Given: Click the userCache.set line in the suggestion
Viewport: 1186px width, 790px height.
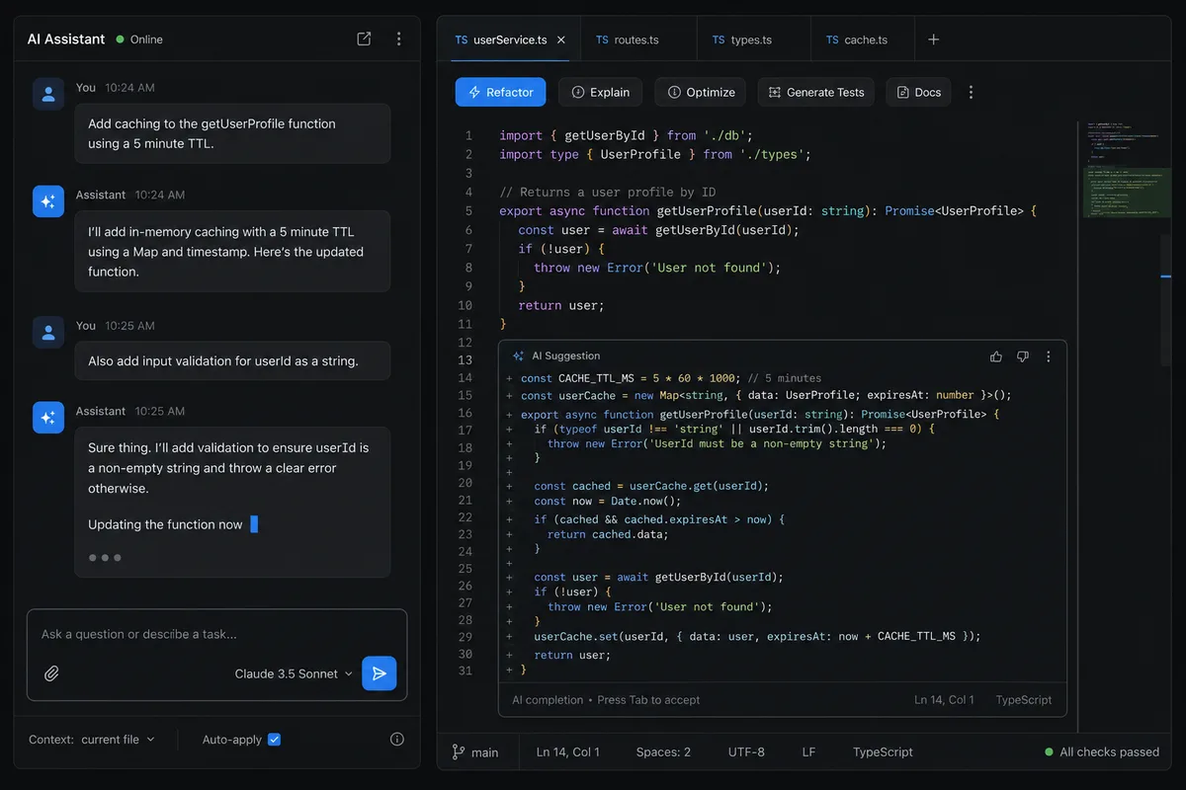Looking at the screenshot, I should pyautogui.click(x=757, y=637).
